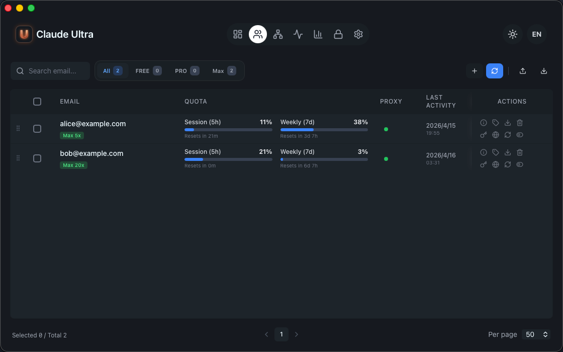Click the alice@example.com email
This screenshot has height=352, width=563.
(93, 124)
